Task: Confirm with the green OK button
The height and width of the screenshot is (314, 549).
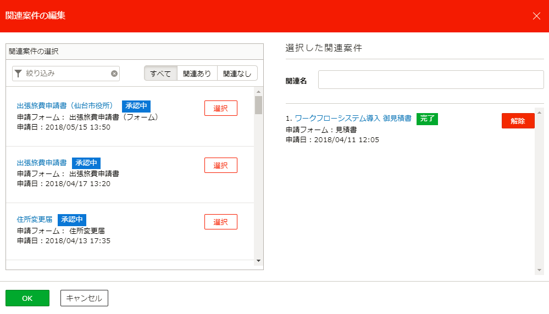Action: [x=27, y=298]
